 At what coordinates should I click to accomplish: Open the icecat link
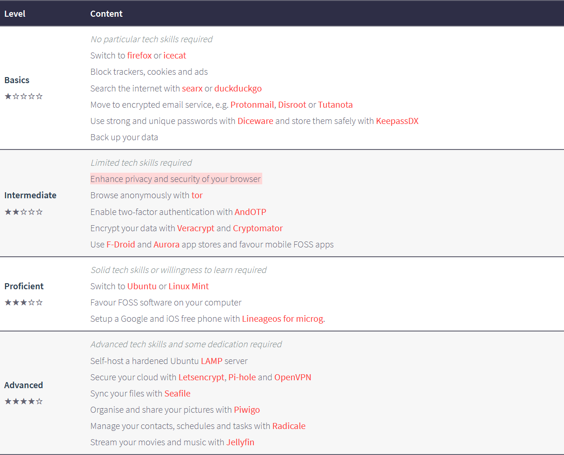point(175,55)
